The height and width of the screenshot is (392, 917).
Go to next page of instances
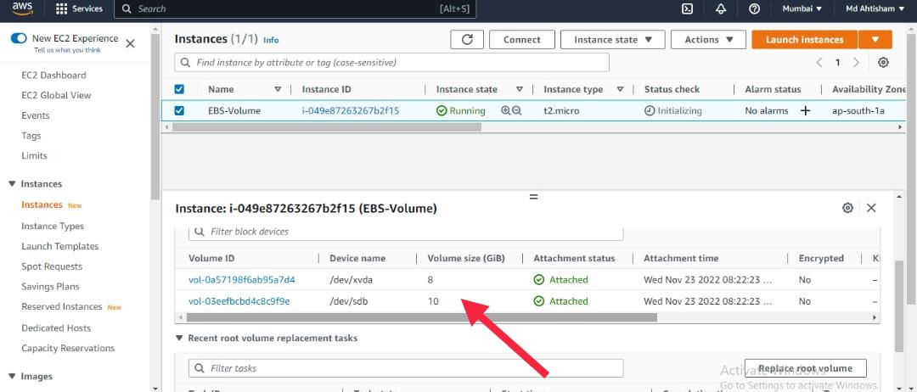pyautogui.click(x=856, y=63)
